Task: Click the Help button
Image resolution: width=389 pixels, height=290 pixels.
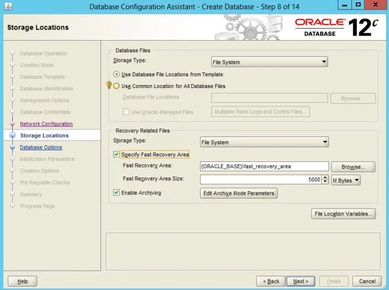Action: pyautogui.click(x=23, y=281)
